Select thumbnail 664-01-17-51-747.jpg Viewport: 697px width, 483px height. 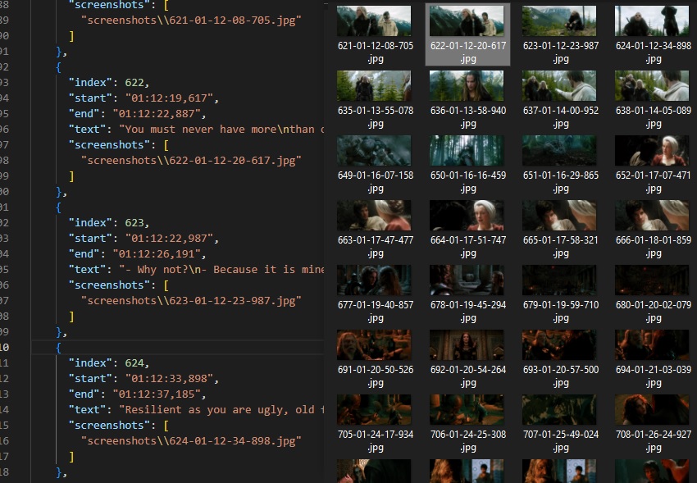(467, 216)
